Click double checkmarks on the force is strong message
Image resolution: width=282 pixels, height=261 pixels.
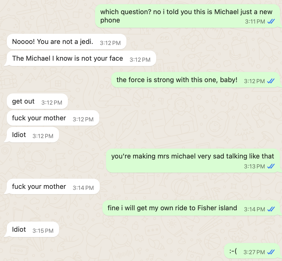[x=271, y=81]
